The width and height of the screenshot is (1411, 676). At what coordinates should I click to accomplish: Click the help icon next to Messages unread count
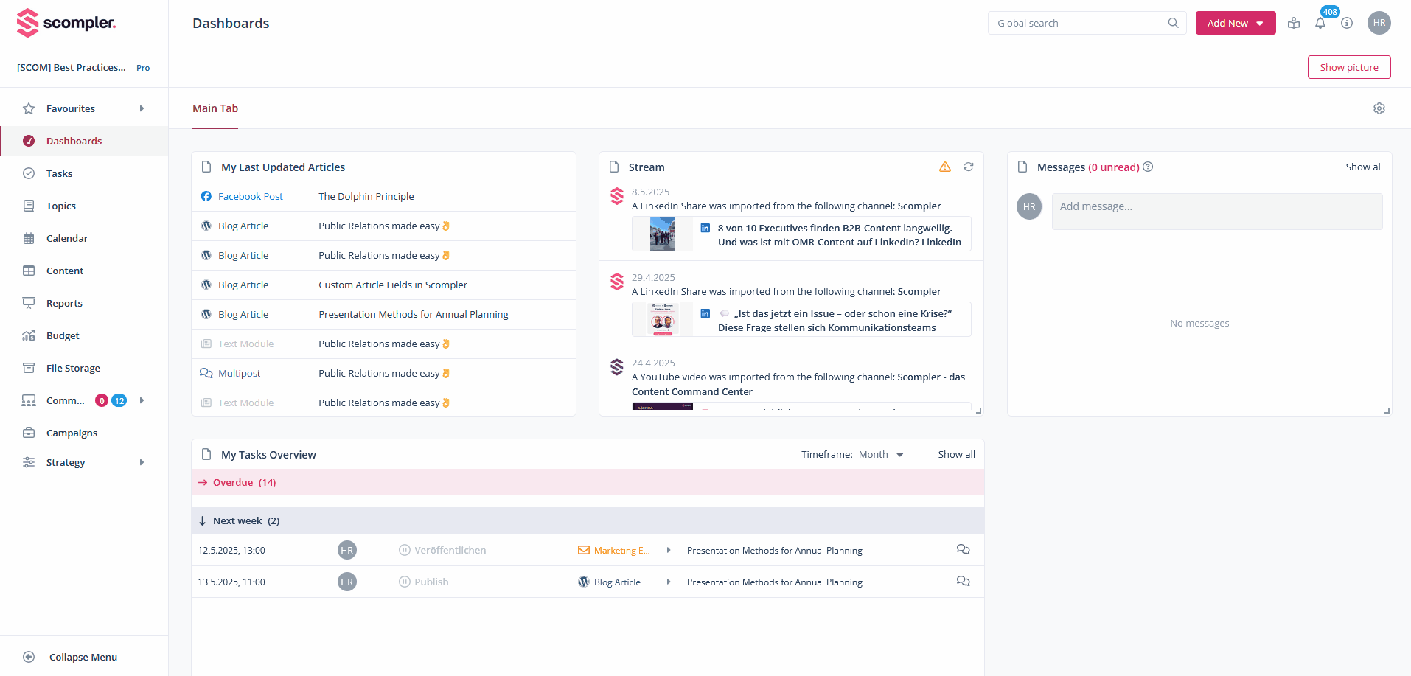[x=1148, y=167]
